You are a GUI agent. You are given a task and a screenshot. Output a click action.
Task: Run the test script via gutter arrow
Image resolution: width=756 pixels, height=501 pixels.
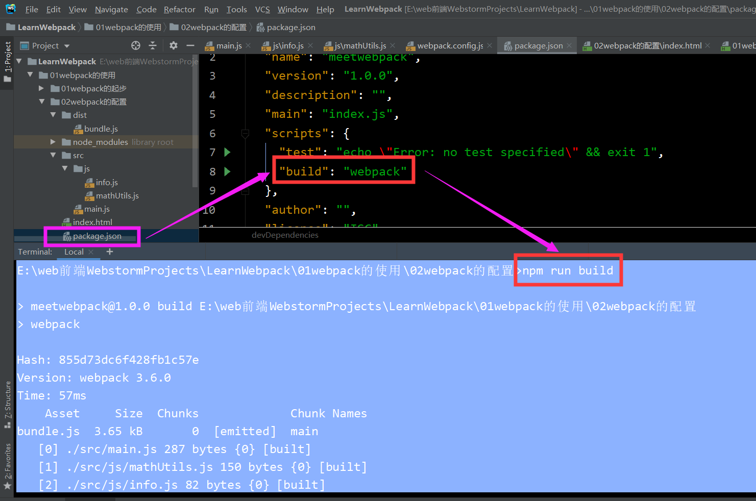pos(228,152)
